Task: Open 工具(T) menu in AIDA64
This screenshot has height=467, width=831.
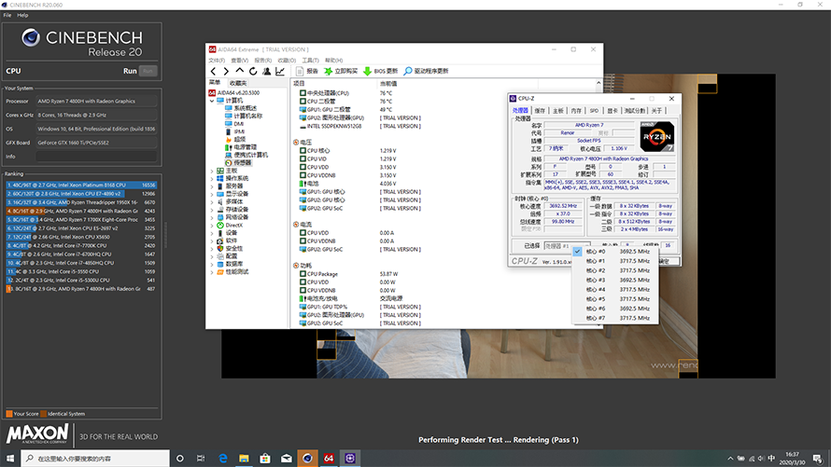Action: click(x=311, y=61)
